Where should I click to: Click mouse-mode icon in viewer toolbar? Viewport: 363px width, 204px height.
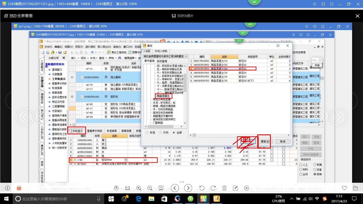[x=116, y=188]
